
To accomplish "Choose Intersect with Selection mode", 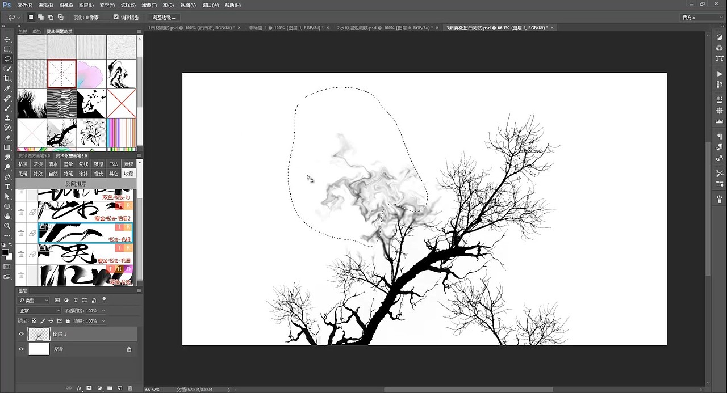I will coord(61,17).
